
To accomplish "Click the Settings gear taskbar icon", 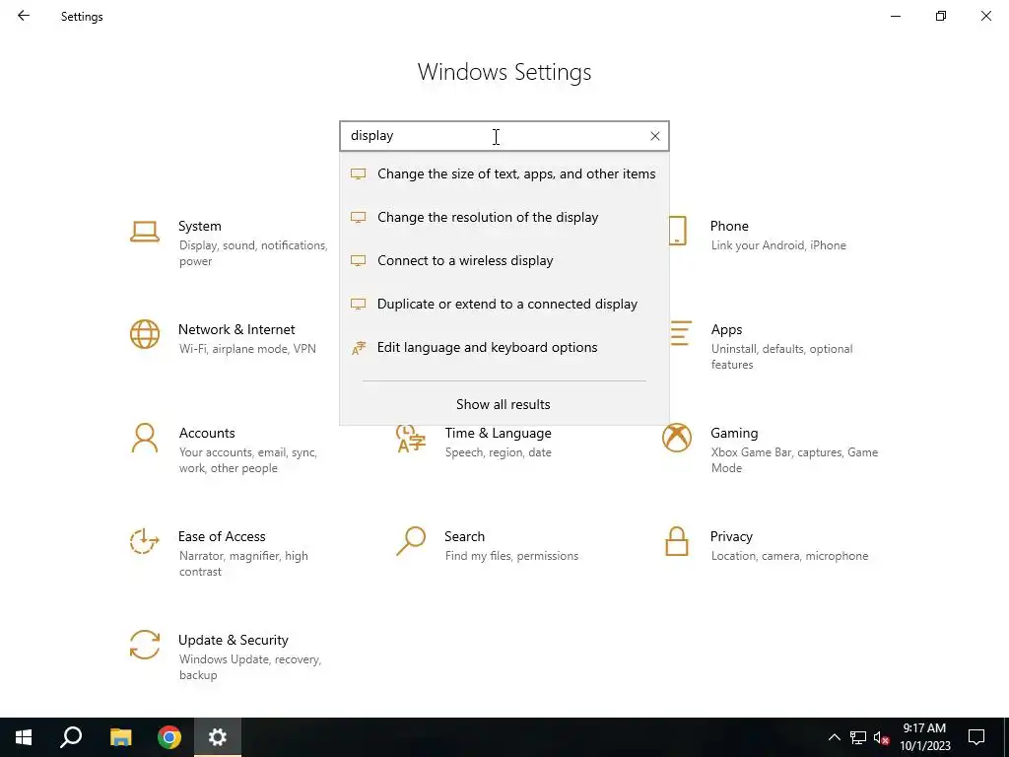I will click(x=218, y=737).
